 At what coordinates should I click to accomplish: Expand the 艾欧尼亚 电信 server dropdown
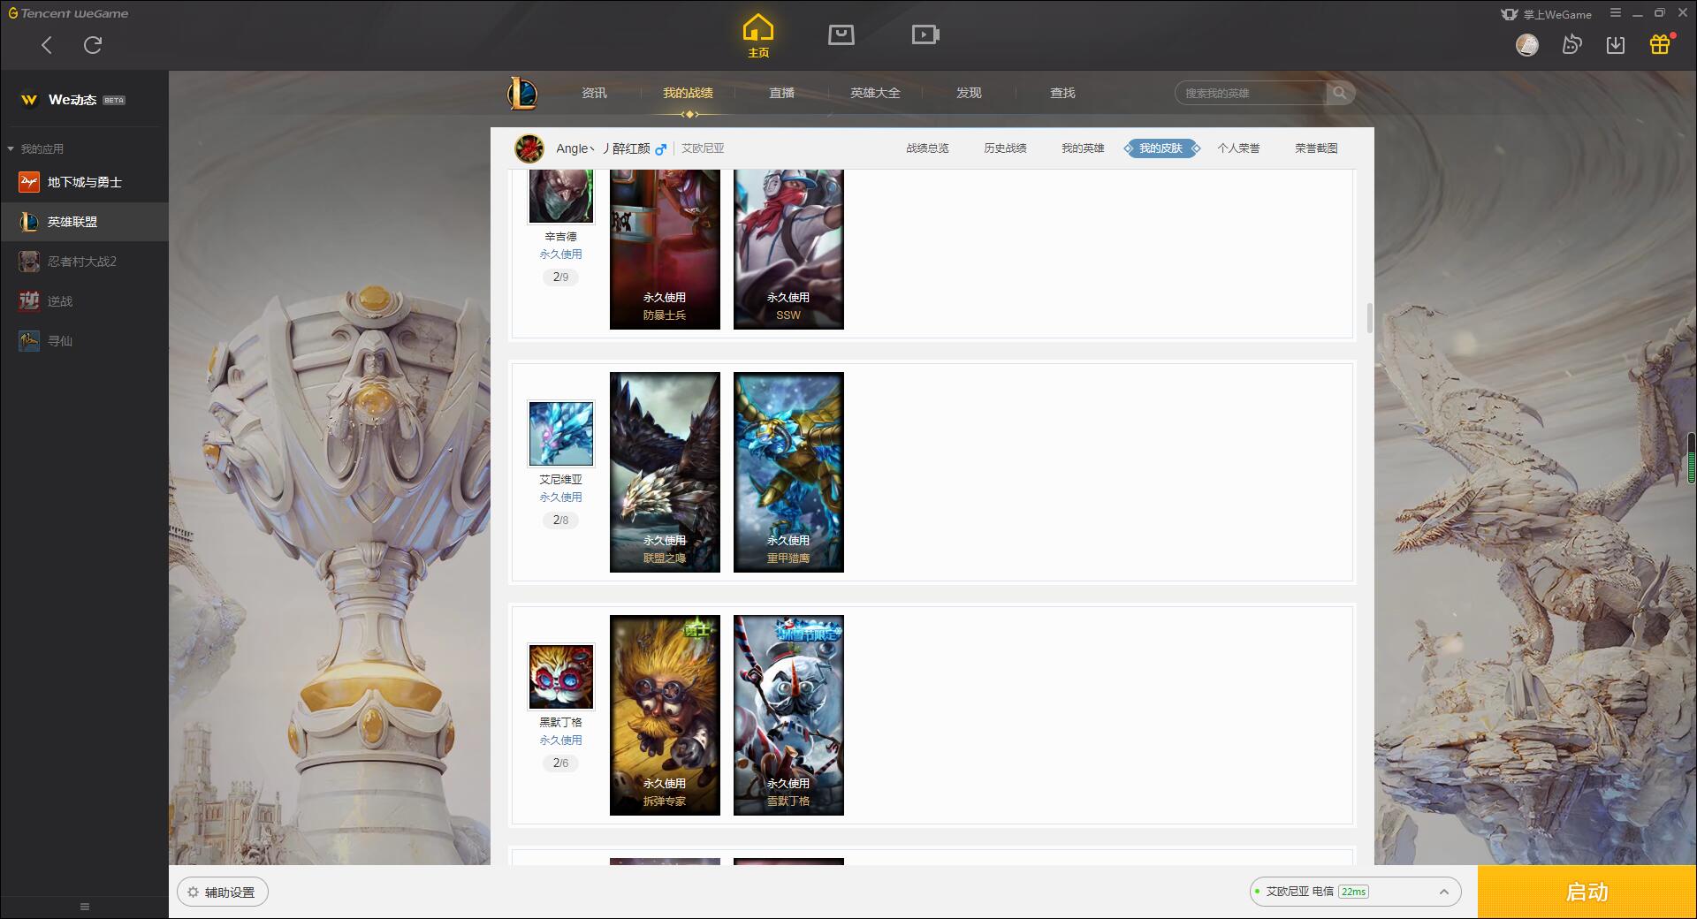pyautogui.click(x=1355, y=892)
